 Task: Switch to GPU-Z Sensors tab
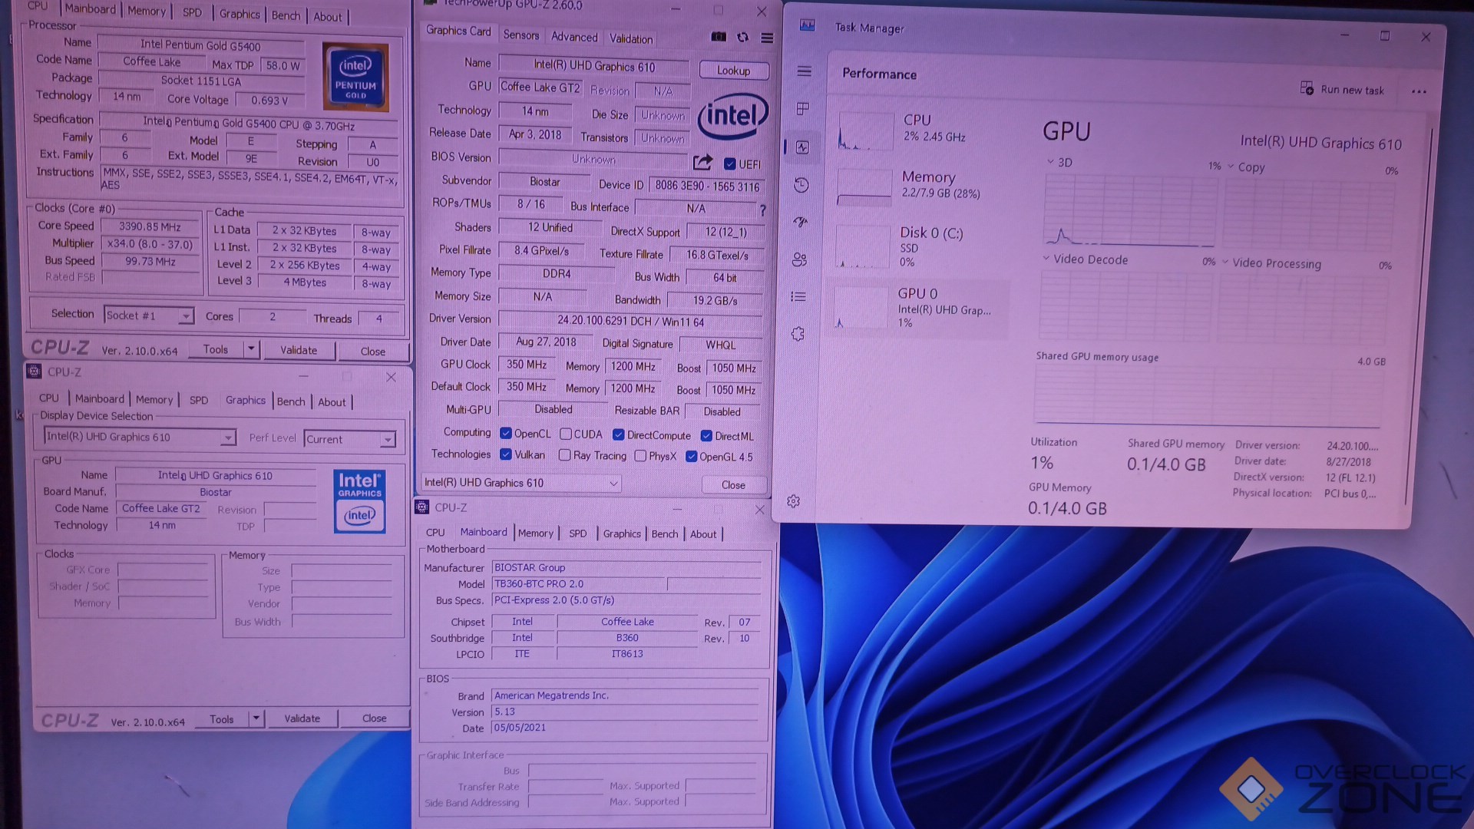pyautogui.click(x=521, y=35)
